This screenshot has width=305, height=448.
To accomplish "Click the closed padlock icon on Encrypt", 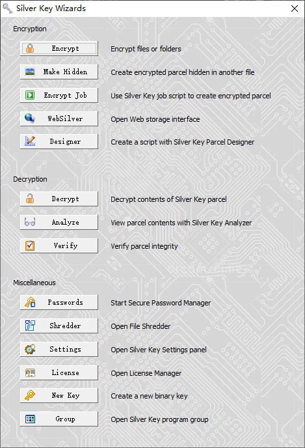I will [x=30, y=48].
